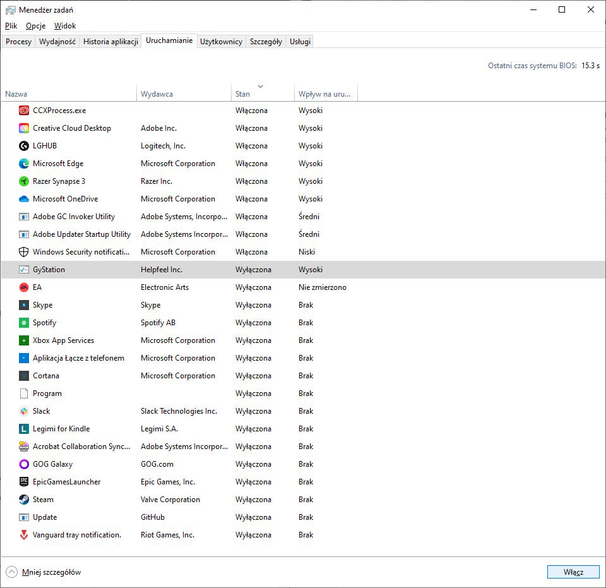The image size is (606, 588).
Task: Sort list by Wpływ na uruchamianie column
Action: 324,94
